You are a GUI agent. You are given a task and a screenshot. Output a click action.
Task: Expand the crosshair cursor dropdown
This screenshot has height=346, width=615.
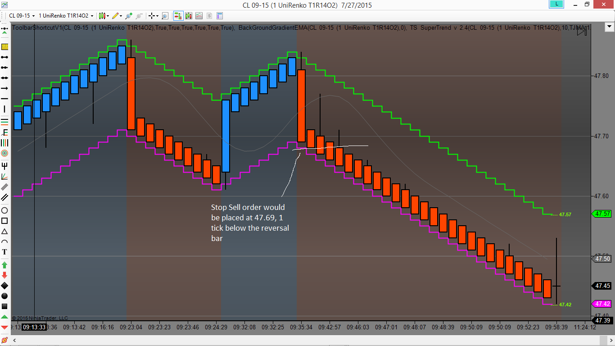tap(158, 16)
